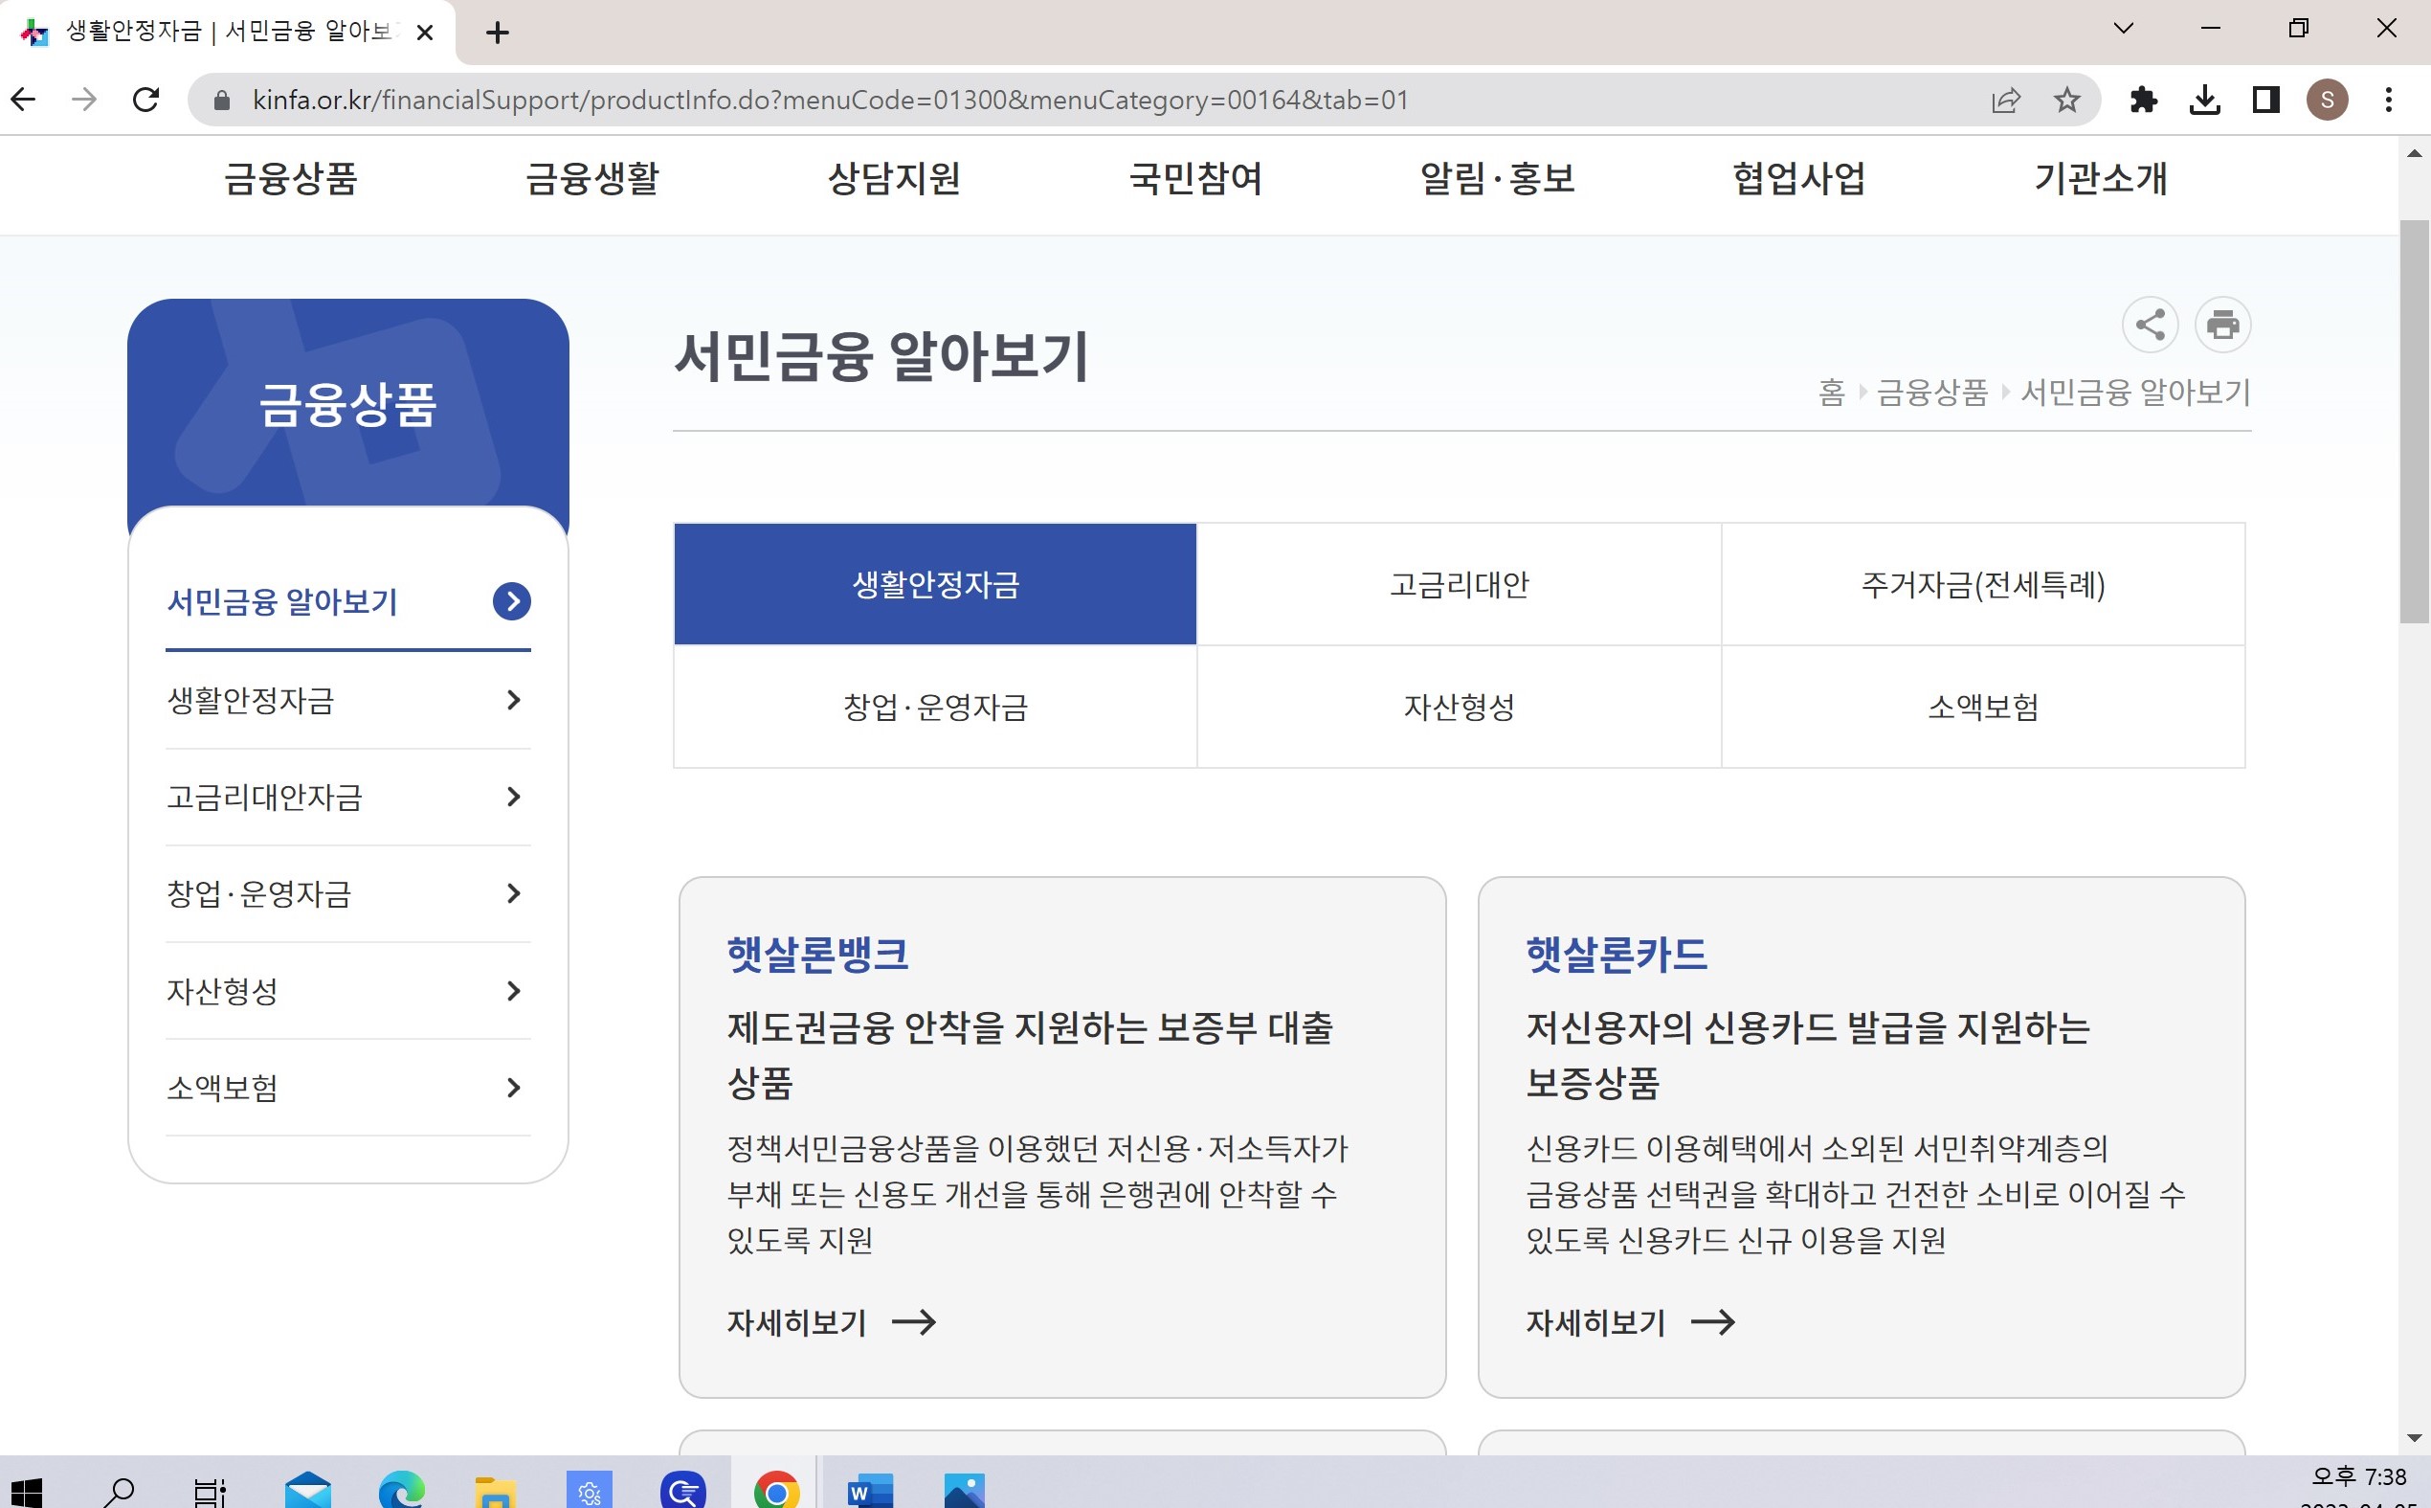
Task: Click the share icon near page title
Action: (2149, 326)
